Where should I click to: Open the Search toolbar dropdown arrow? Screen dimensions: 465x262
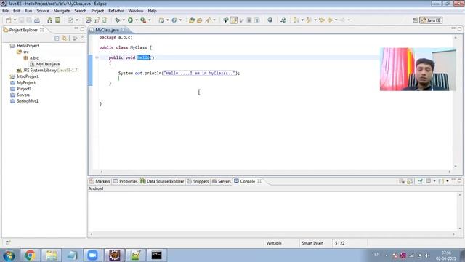pos(214,20)
